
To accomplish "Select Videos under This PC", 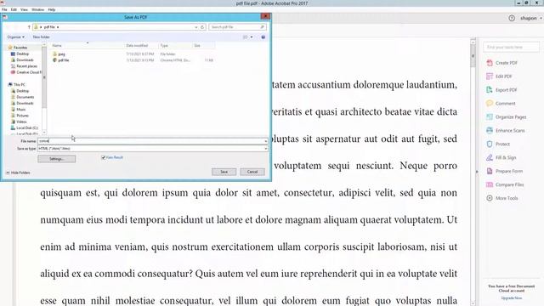I will pos(19,122).
